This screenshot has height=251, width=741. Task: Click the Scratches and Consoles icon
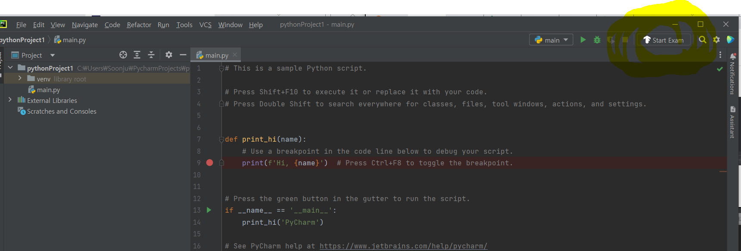[x=22, y=111]
